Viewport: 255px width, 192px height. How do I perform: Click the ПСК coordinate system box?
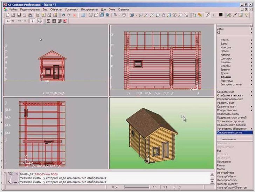[x=12, y=178]
